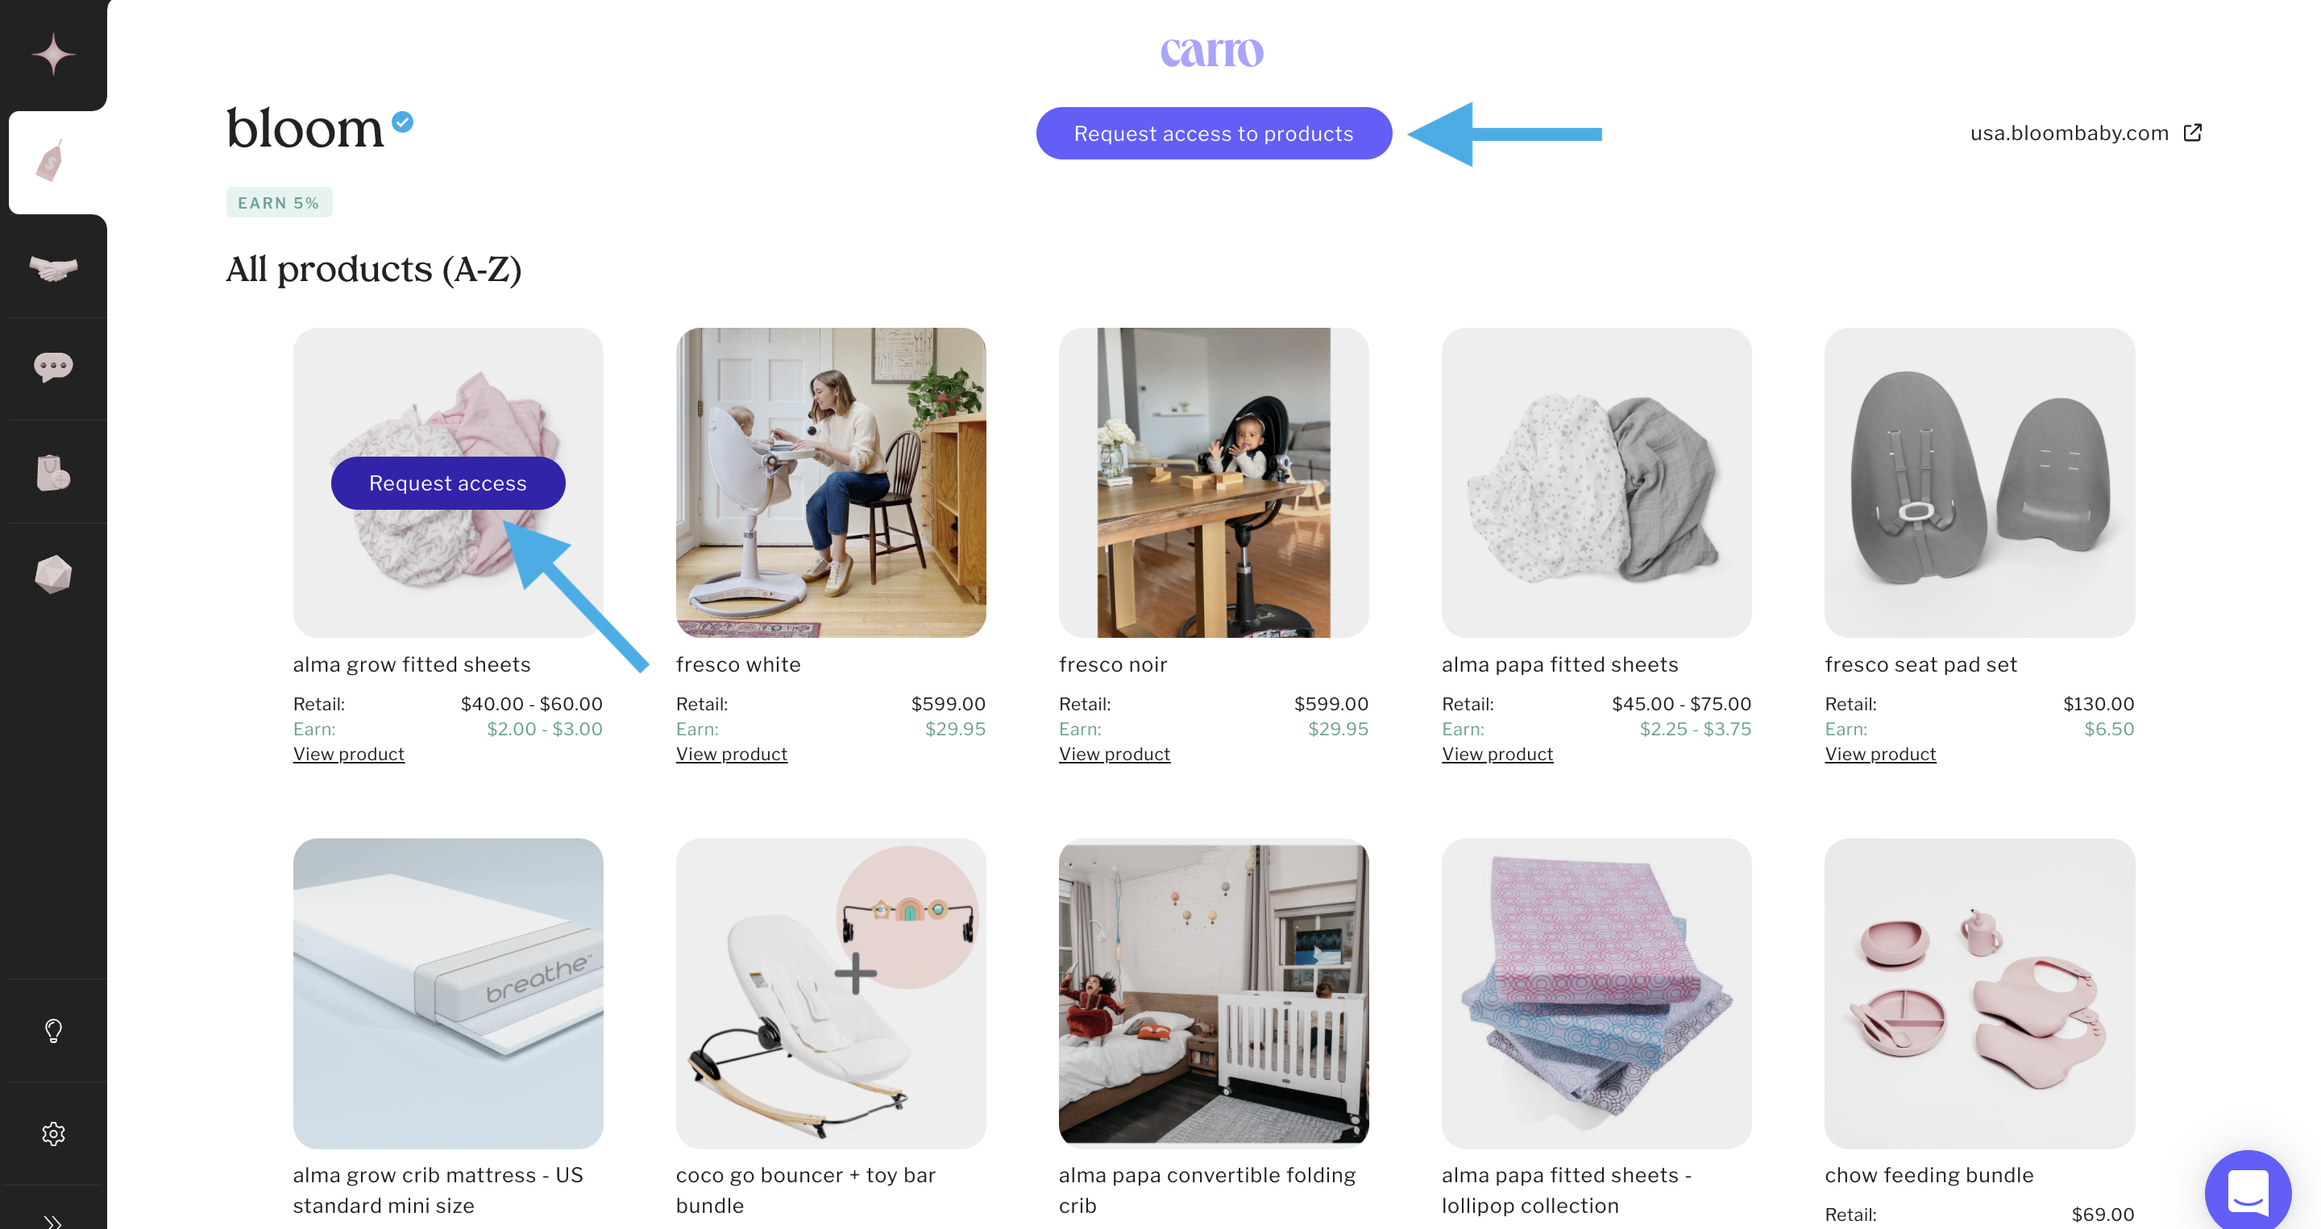2321x1229 pixels.
Task: Open the usa.bloombaby.com external link
Action: [2086, 133]
